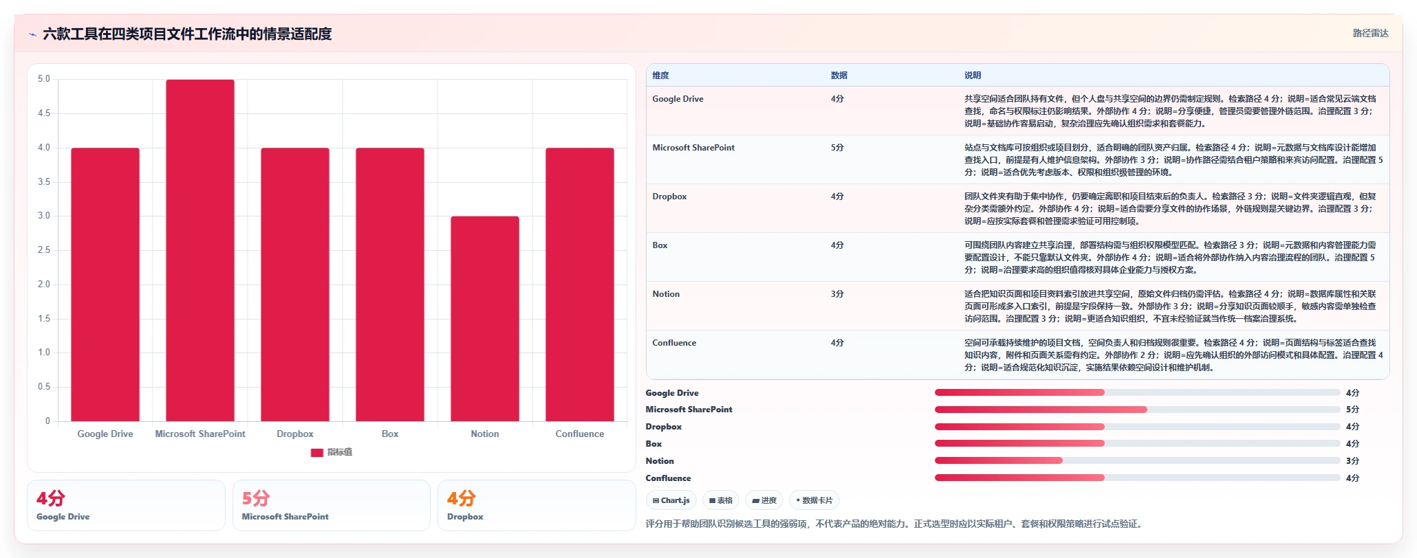1417x558 pixels.
Task: Select the 数据卡片 chip
Action: pos(814,500)
